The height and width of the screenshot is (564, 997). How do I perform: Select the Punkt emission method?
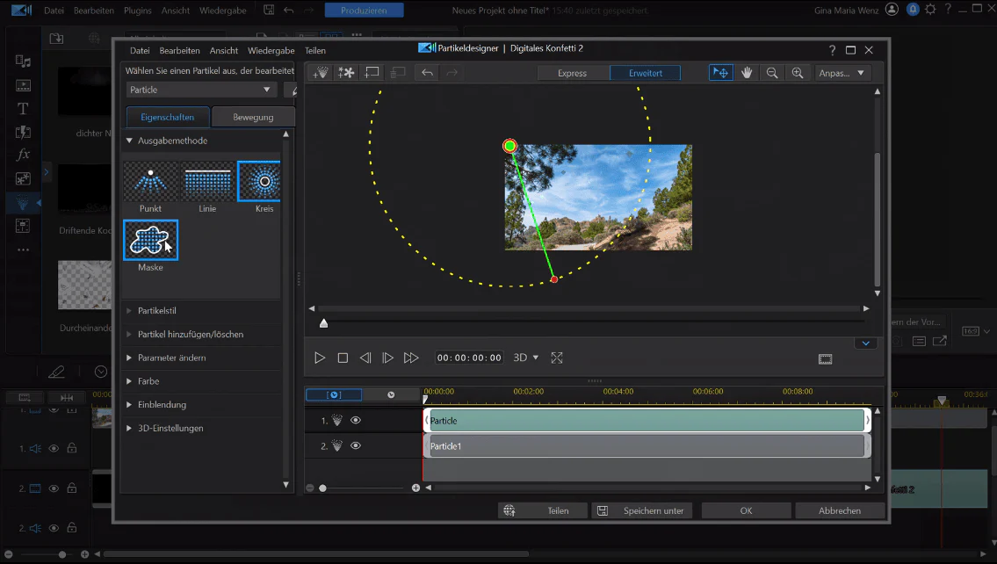pyautogui.click(x=150, y=181)
